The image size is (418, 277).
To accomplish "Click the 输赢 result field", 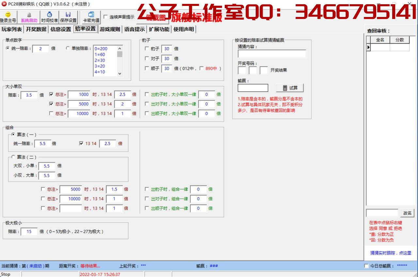I will [x=253, y=88].
